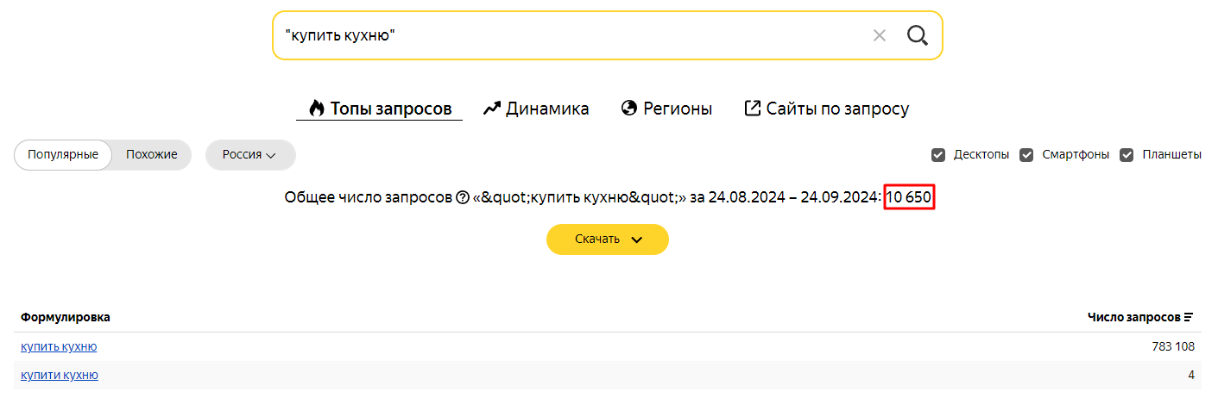Clear the search field with X icon
The width and height of the screenshot is (1218, 398).
pos(880,35)
